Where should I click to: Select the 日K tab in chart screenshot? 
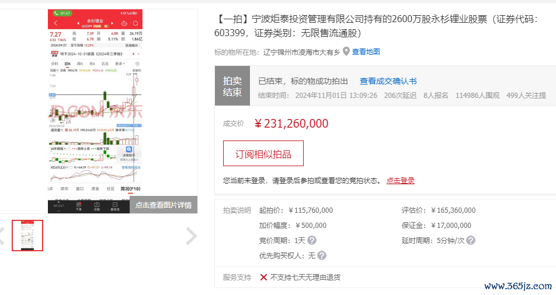(67, 64)
